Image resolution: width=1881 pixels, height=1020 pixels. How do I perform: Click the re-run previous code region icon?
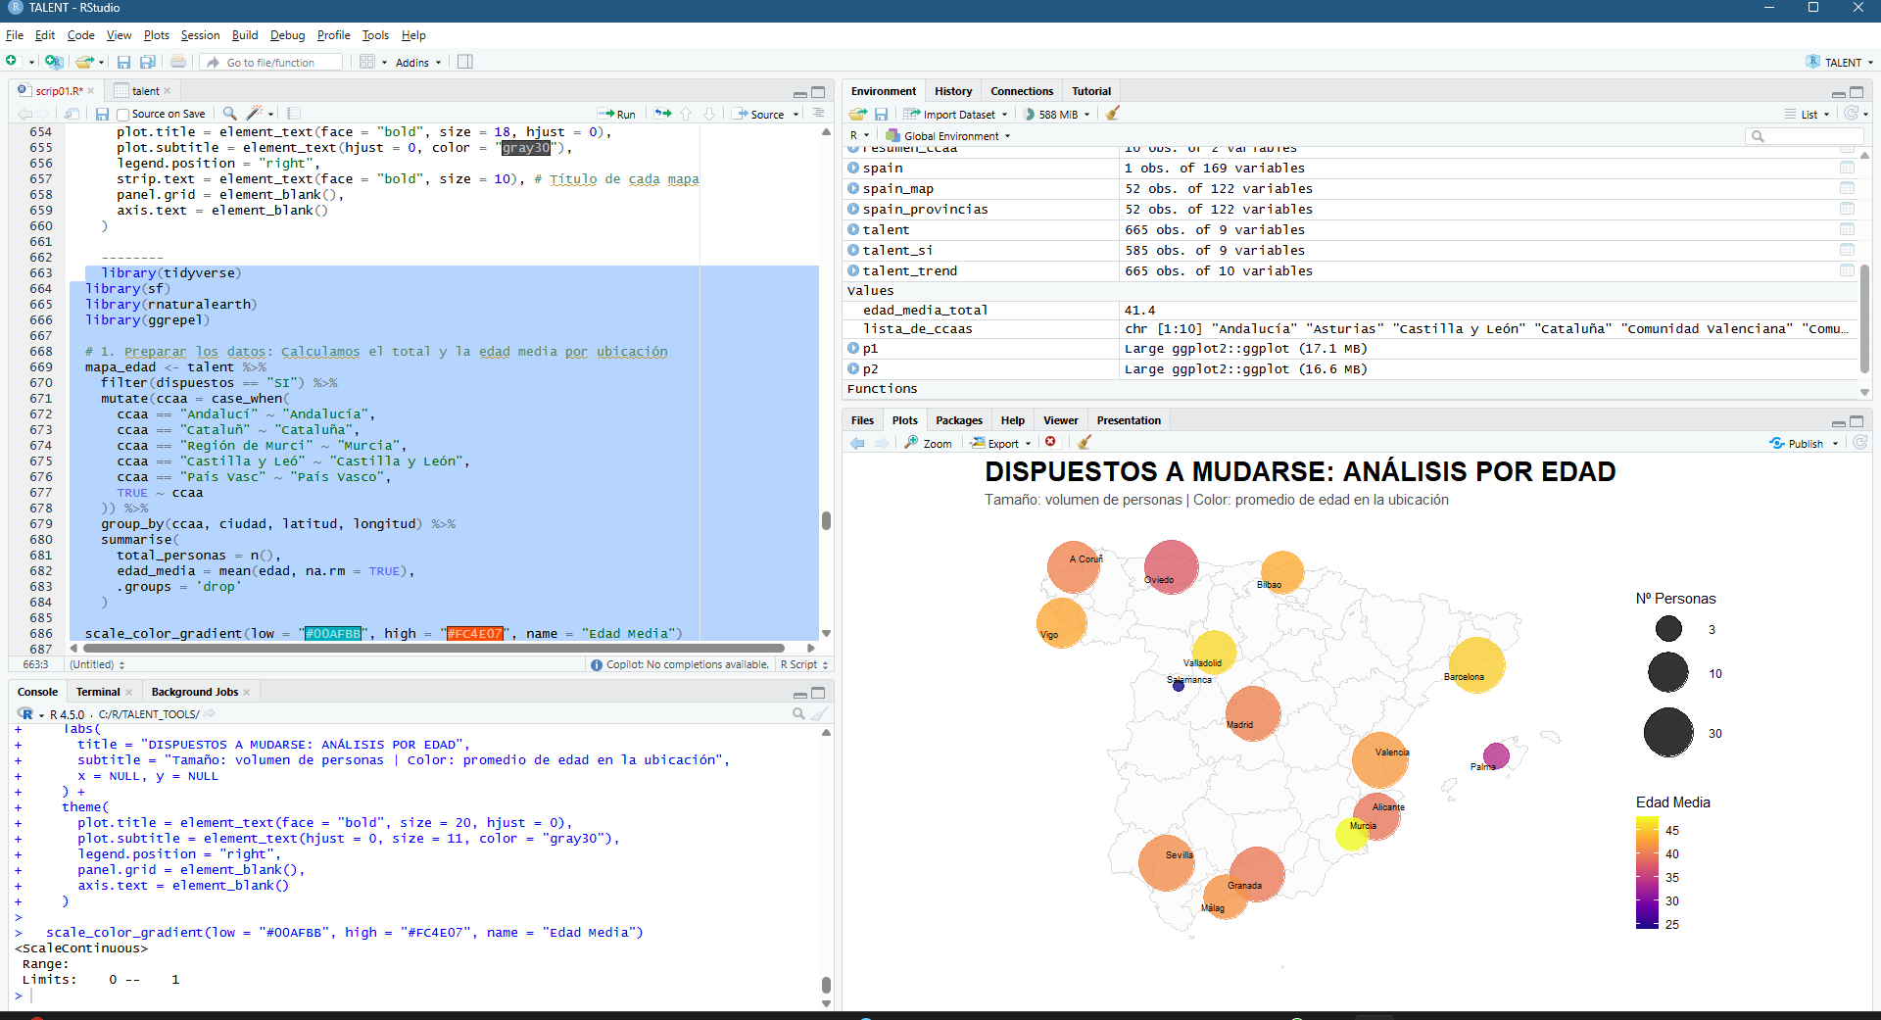click(663, 114)
